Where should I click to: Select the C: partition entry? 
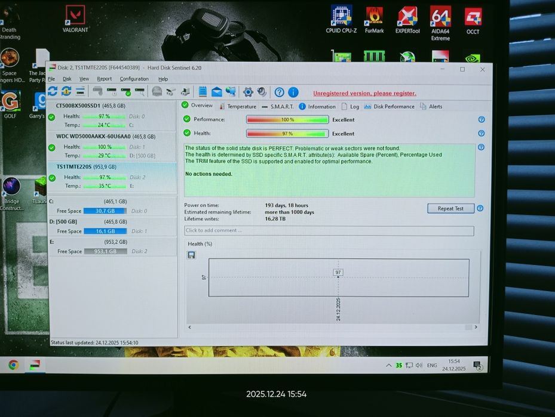coord(112,206)
